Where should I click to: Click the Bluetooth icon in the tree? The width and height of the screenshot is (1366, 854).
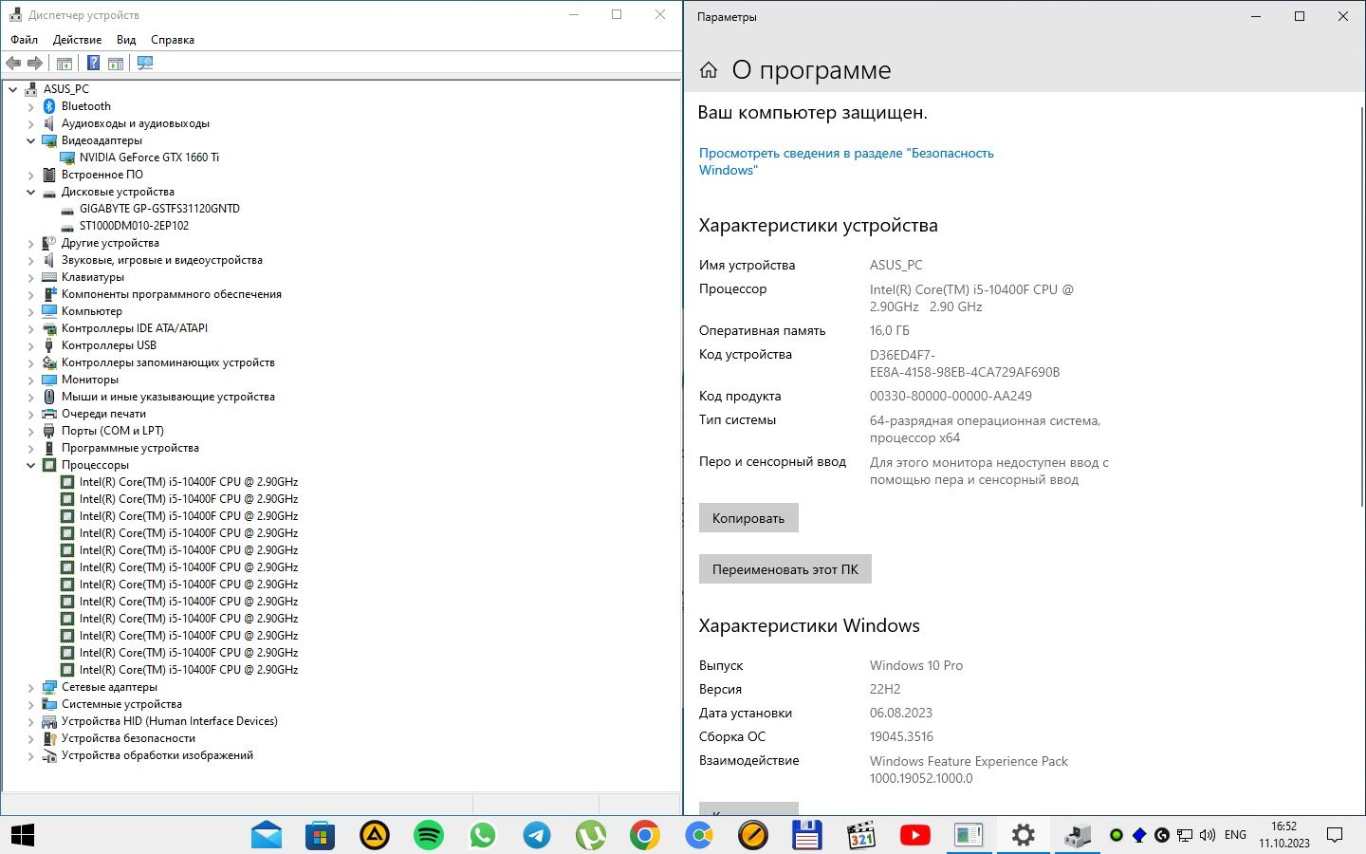click(x=49, y=106)
